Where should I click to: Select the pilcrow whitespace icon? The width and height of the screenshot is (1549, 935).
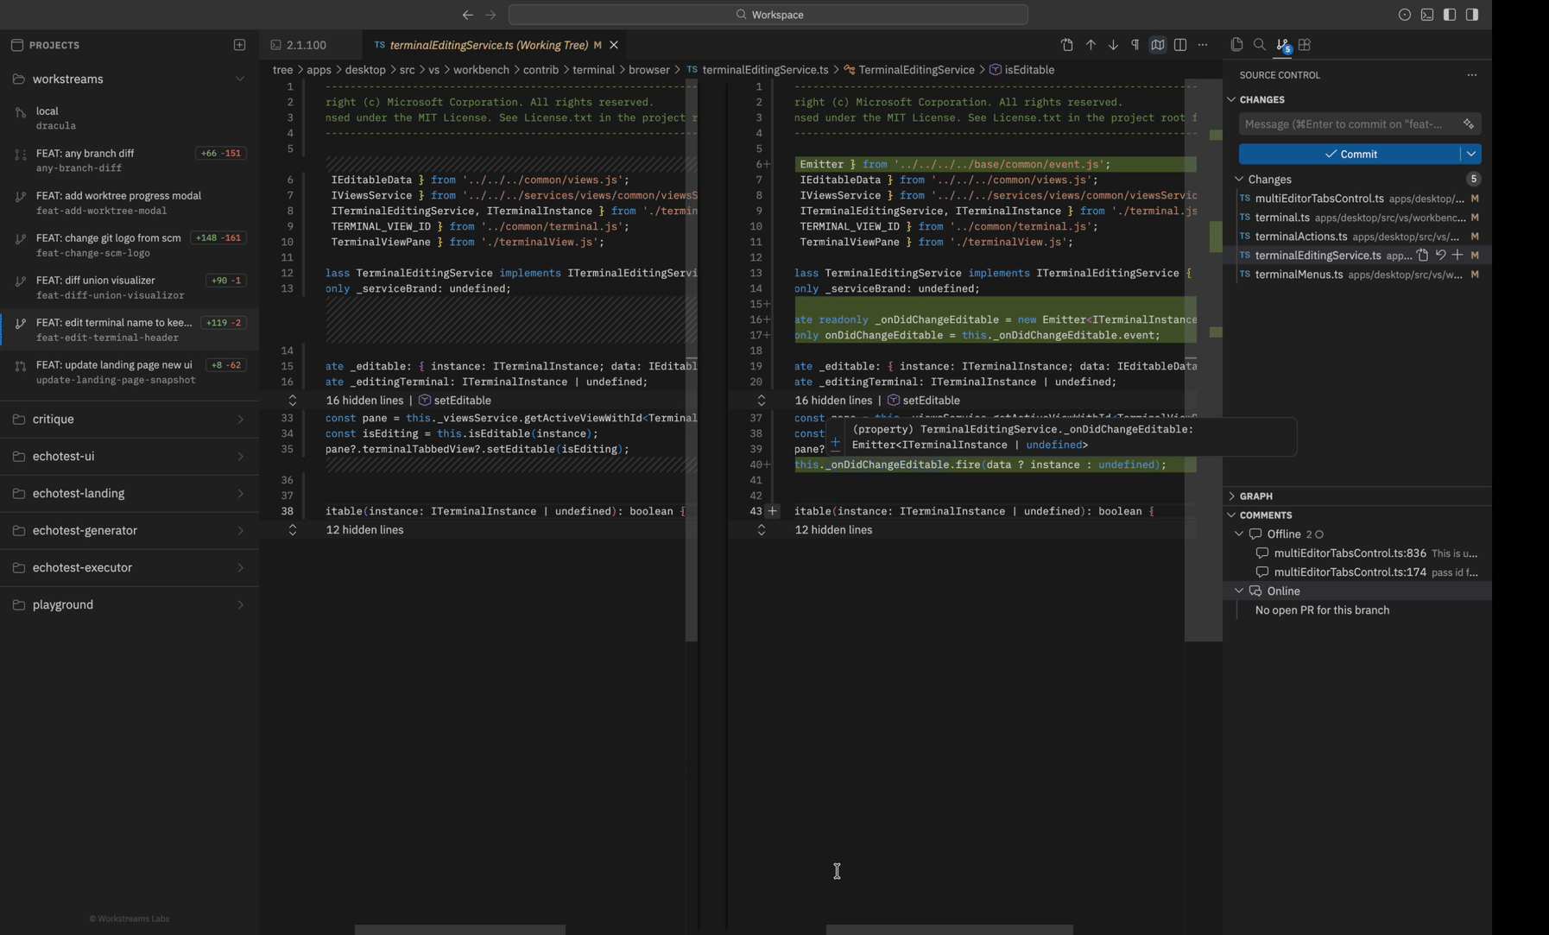tap(1134, 45)
